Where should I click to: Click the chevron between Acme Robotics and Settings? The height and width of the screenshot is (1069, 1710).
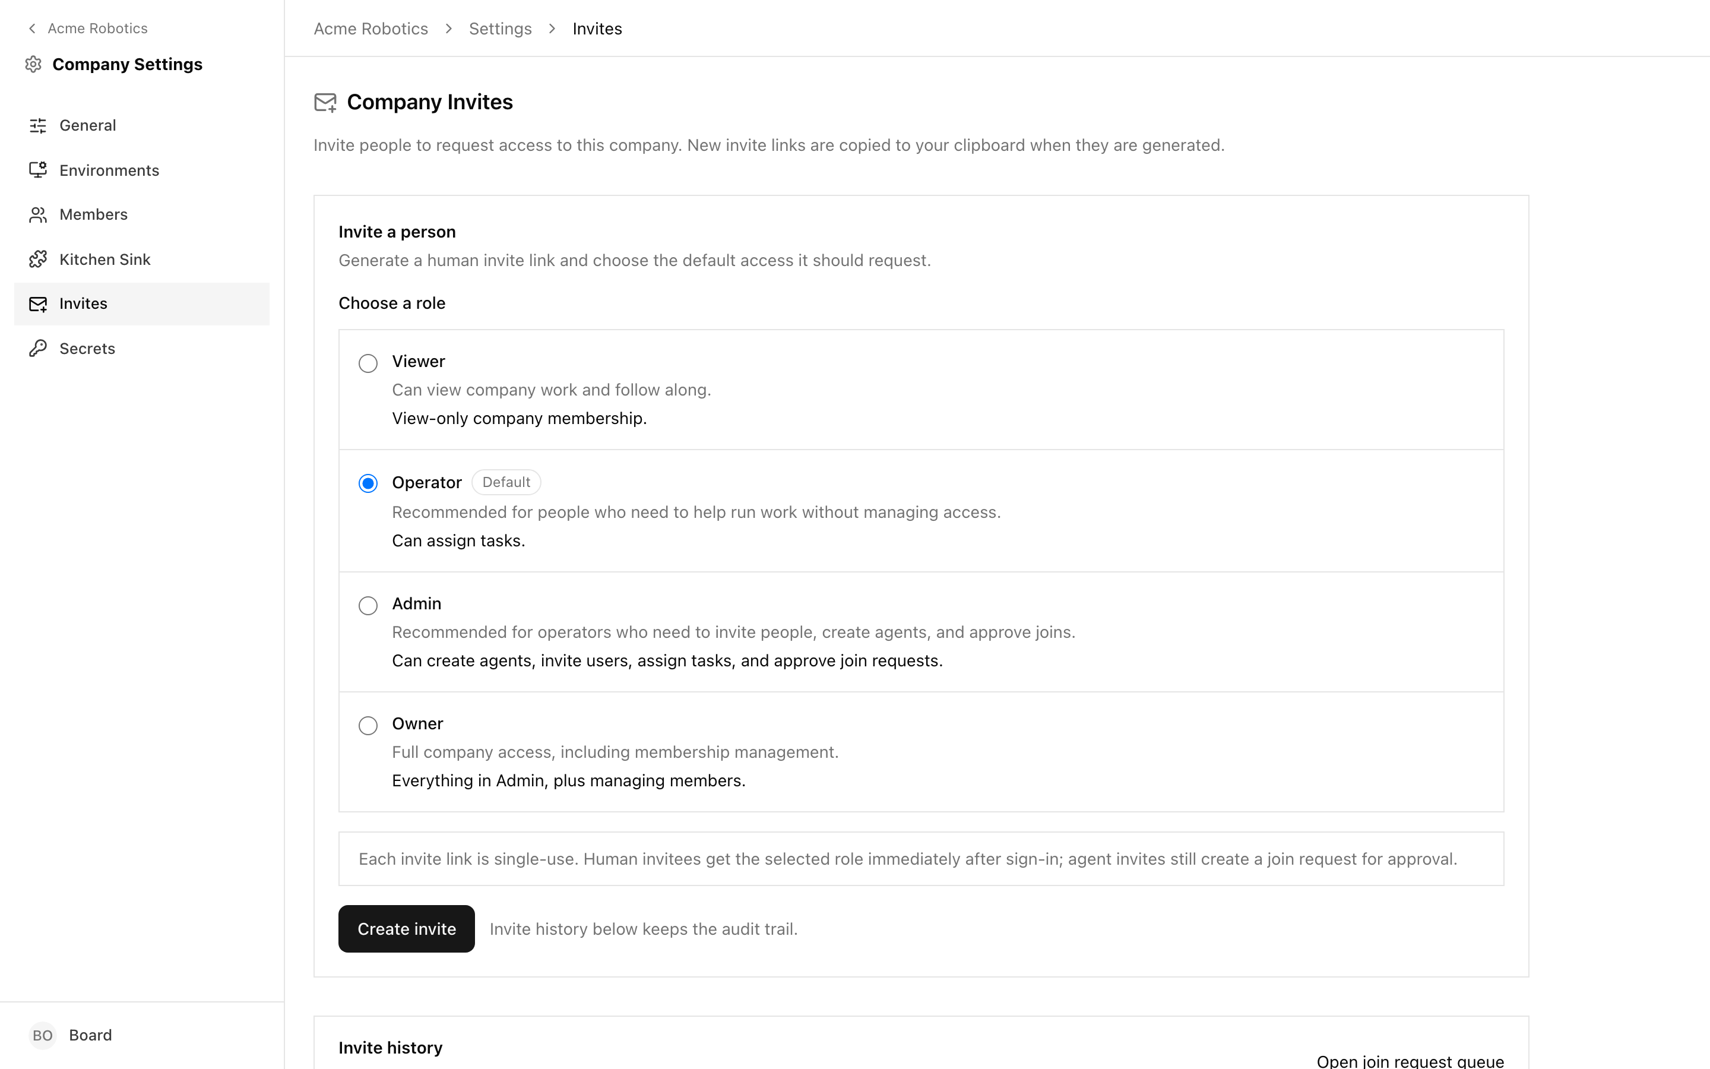(449, 29)
